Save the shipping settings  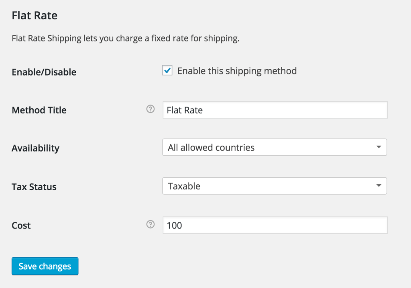45,266
